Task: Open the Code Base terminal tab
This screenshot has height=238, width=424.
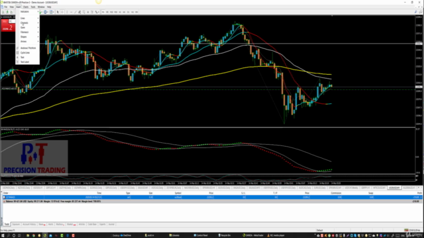Action: click(x=92, y=224)
